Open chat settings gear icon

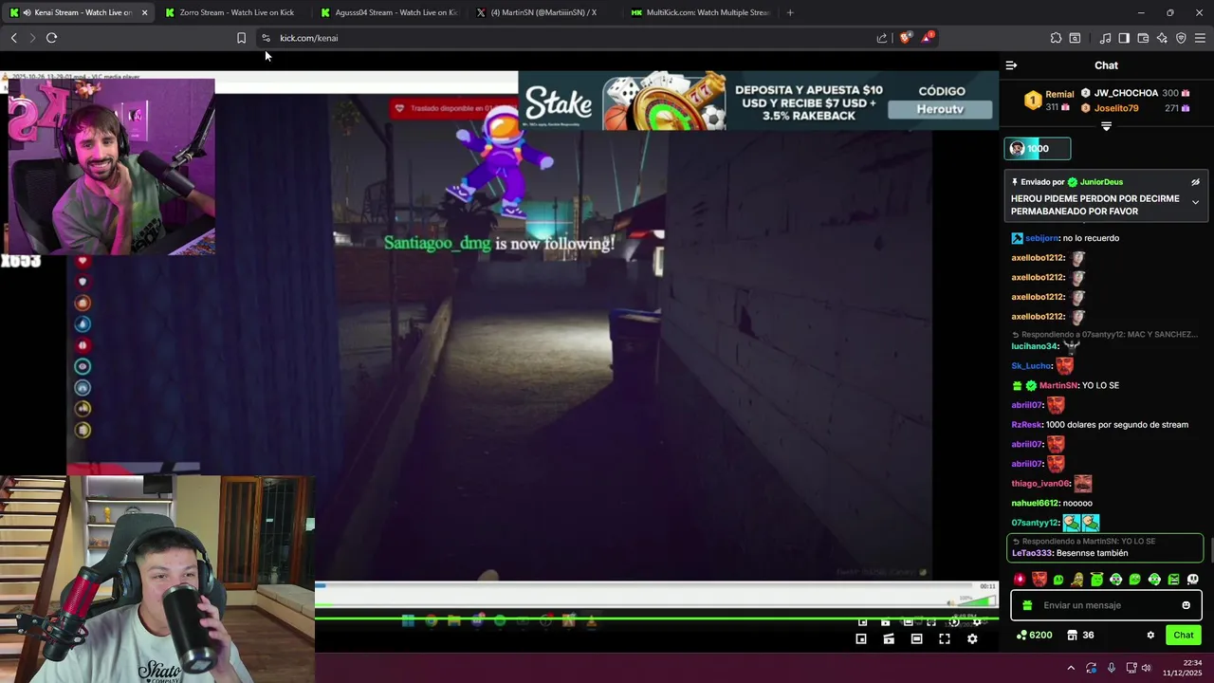pyautogui.click(x=1150, y=636)
